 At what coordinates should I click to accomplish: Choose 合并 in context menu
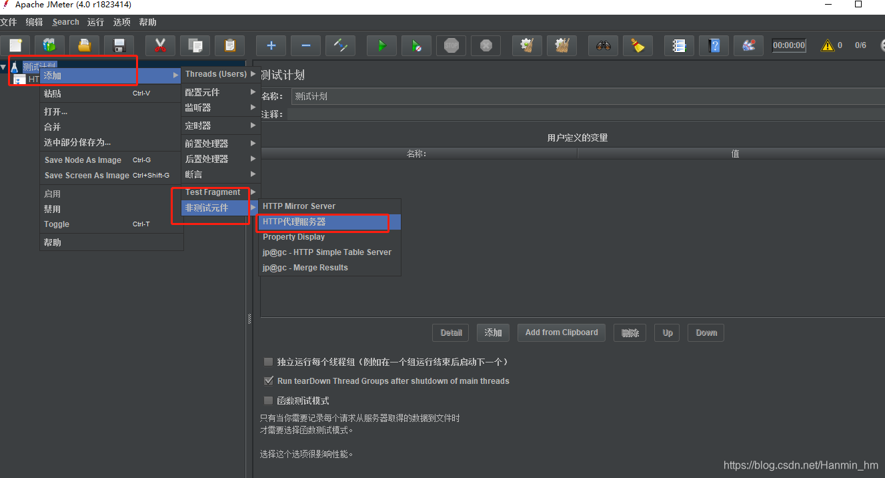(x=111, y=127)
